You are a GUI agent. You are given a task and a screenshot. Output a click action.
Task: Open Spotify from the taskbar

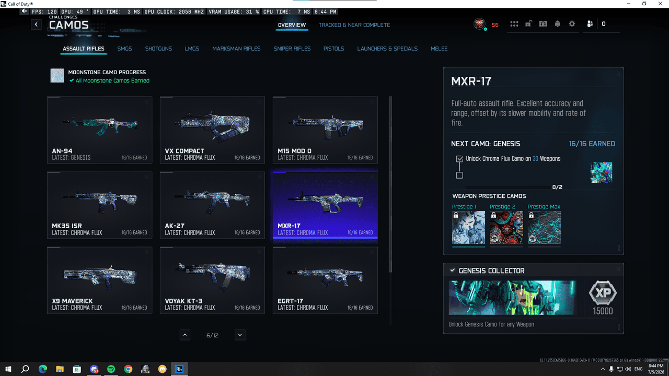pyautogui.click(x=111, y=369)
